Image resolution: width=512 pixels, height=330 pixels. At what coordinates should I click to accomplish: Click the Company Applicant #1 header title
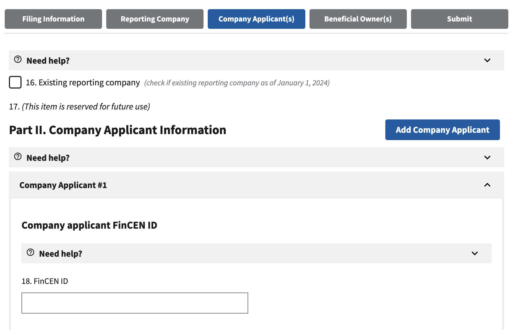(63, 185)
